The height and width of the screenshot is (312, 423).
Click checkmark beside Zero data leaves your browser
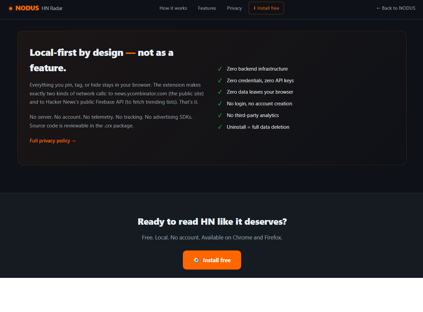pos(220,92)
